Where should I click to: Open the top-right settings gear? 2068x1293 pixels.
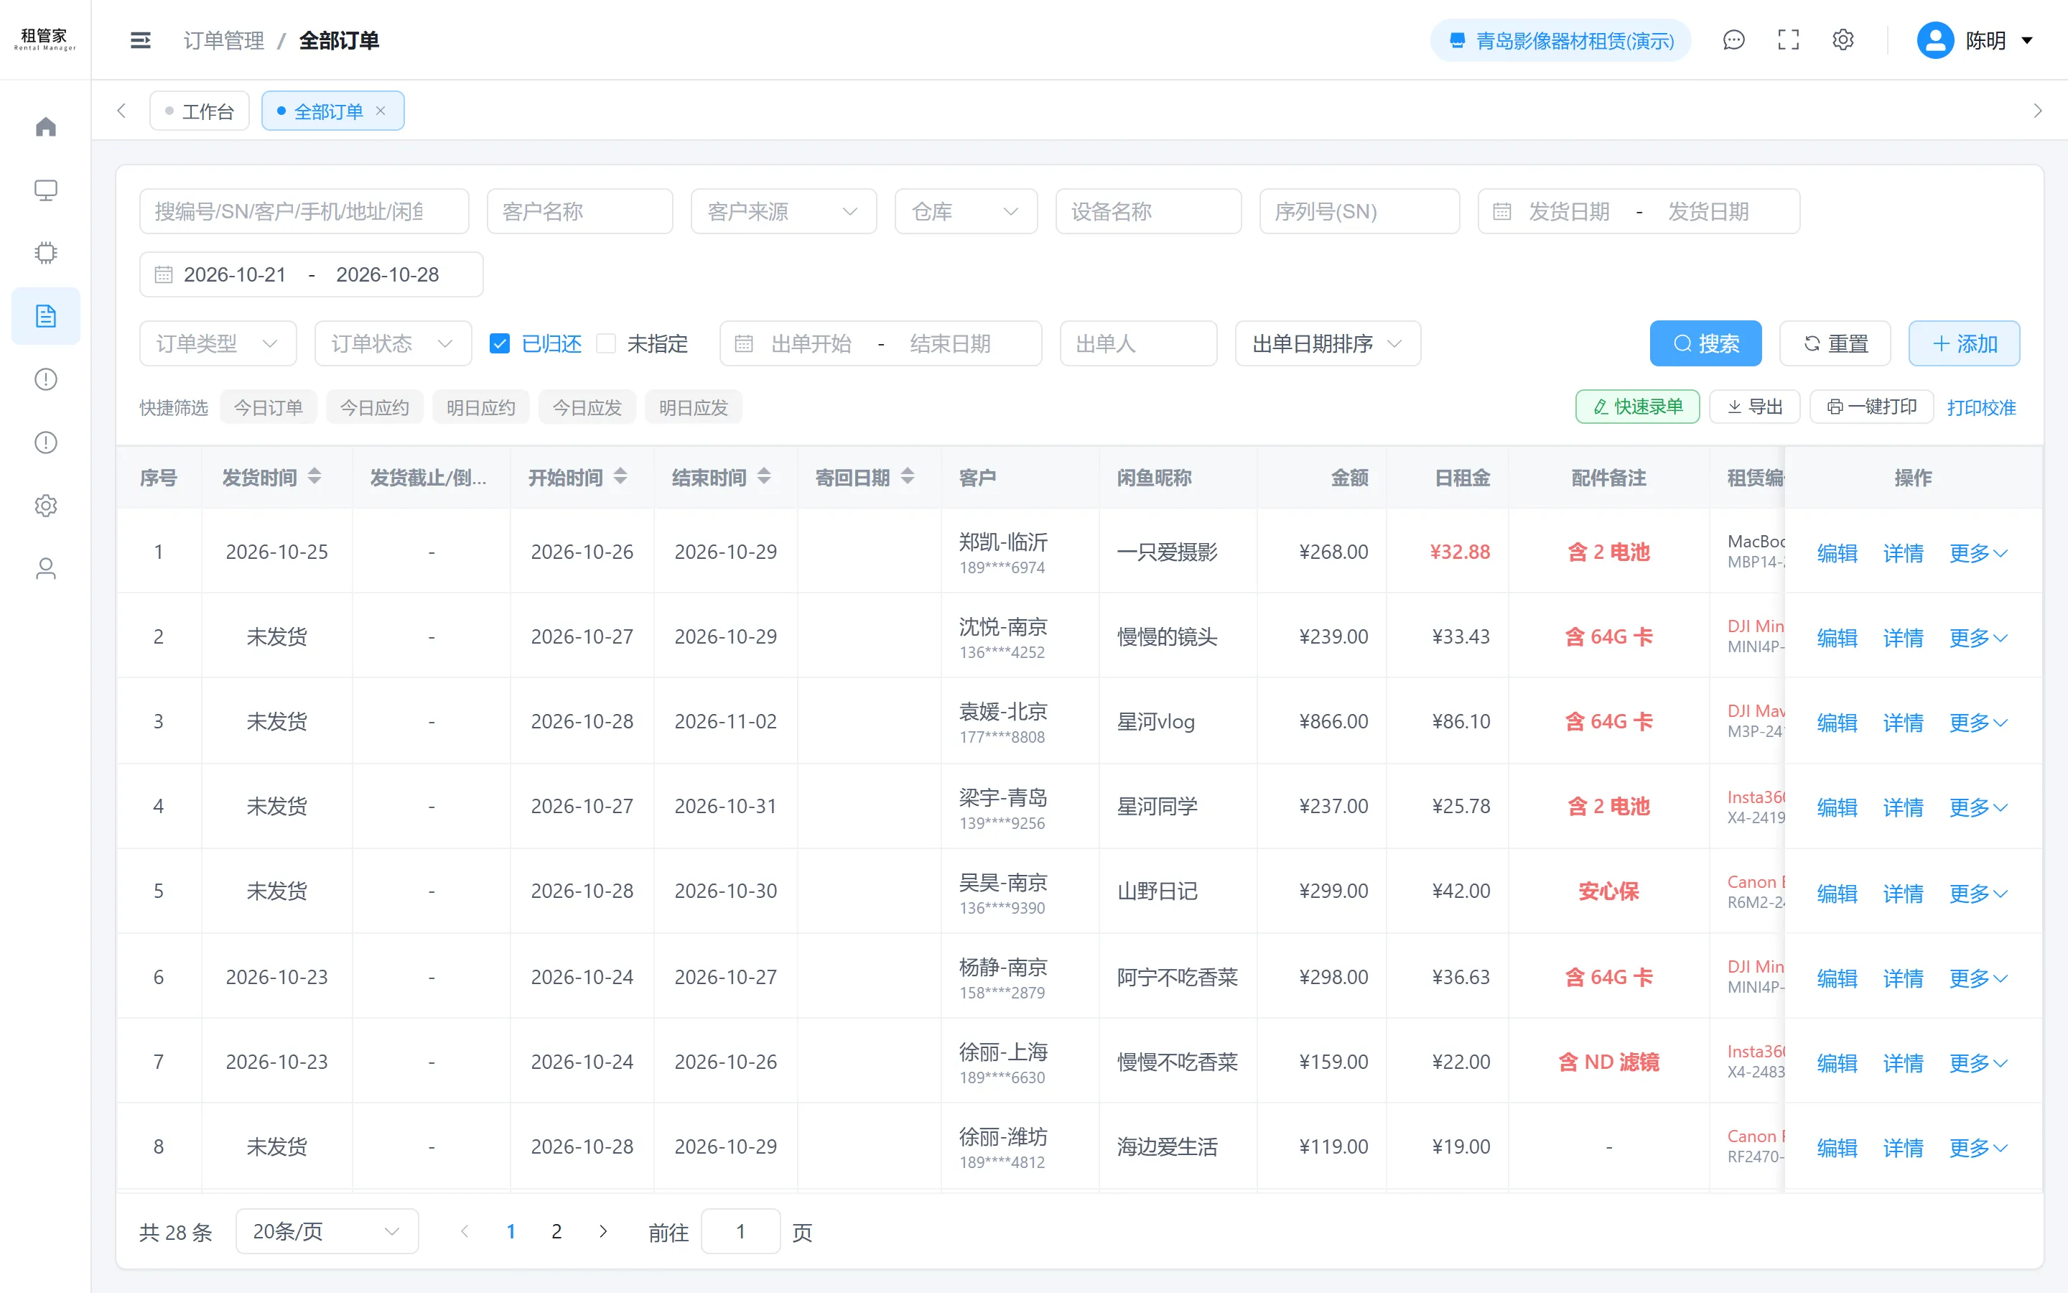(x=1843, y=40)
